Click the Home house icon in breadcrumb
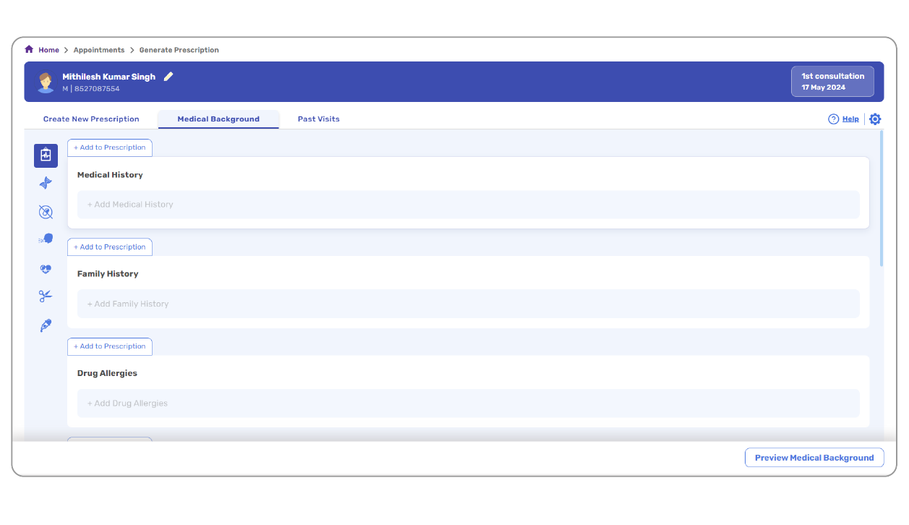 (x=29, y=50)
